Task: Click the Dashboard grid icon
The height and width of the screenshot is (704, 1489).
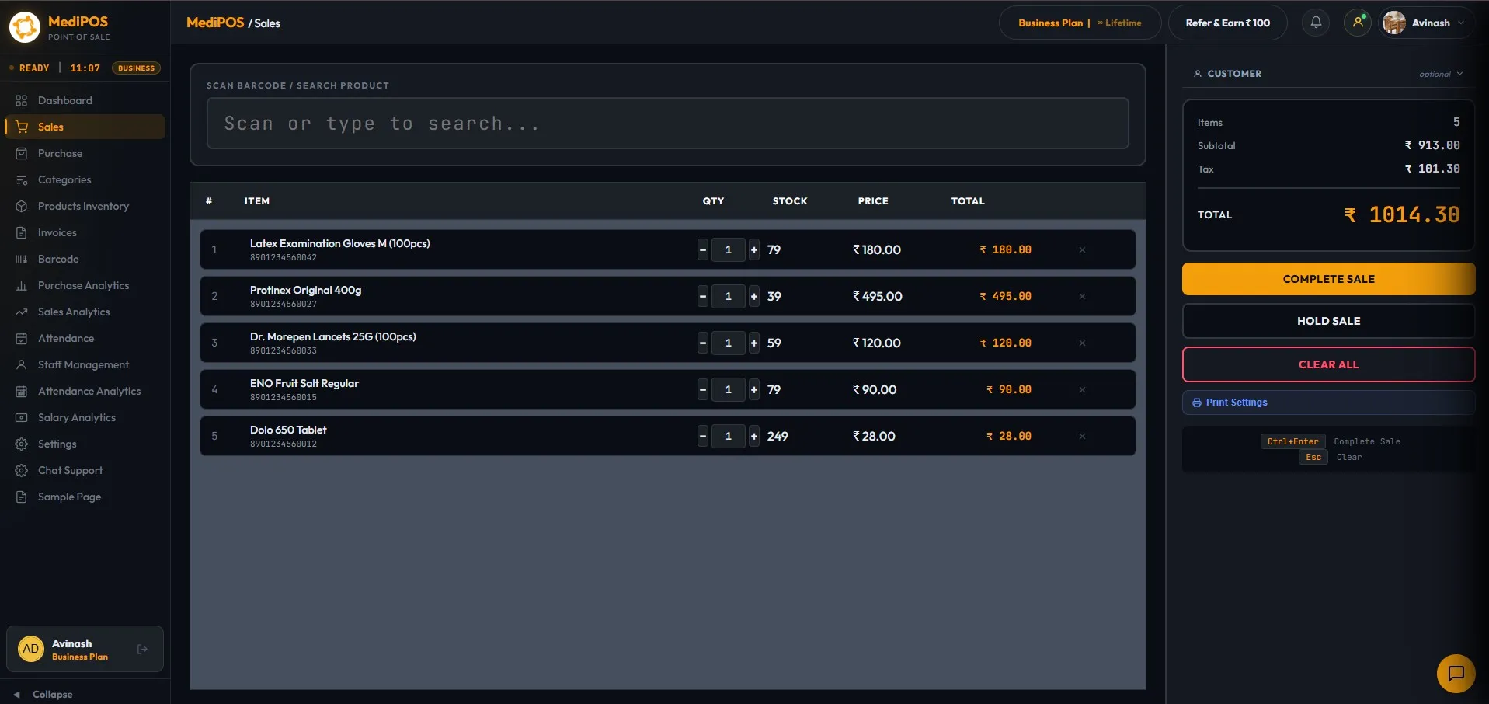Action: 21,100
